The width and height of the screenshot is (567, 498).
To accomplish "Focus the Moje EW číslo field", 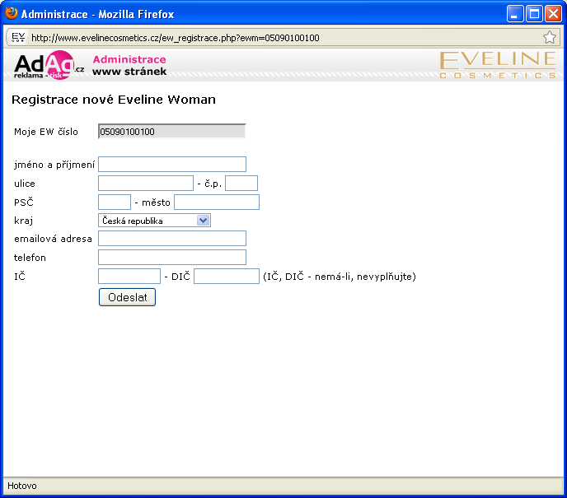I will (172, 131).
